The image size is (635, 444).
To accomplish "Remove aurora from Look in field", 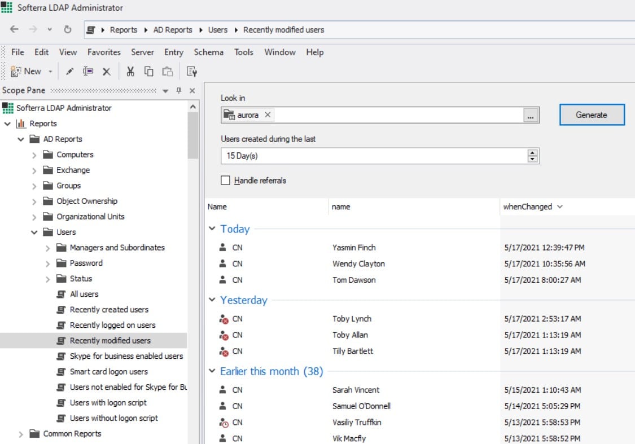I will 268,115.
